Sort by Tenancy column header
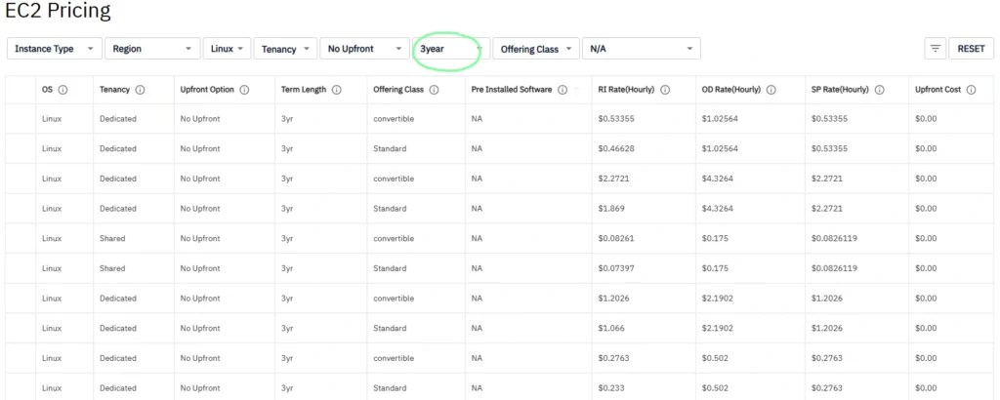Image resolution: width=1000 pixels, height=400 pixels. point(114,90)
